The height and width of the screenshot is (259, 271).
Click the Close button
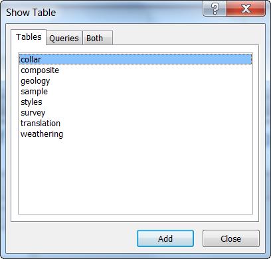(x=230, y=238)
